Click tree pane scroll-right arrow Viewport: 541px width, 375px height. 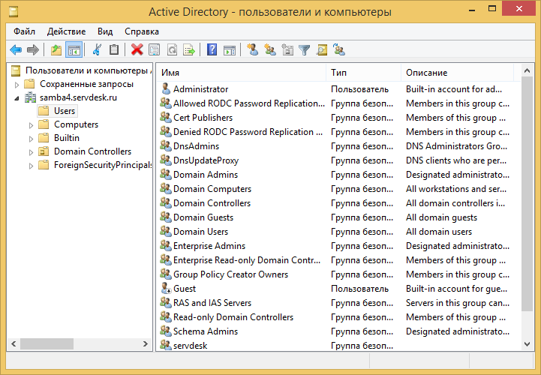(x=146, y=343)
